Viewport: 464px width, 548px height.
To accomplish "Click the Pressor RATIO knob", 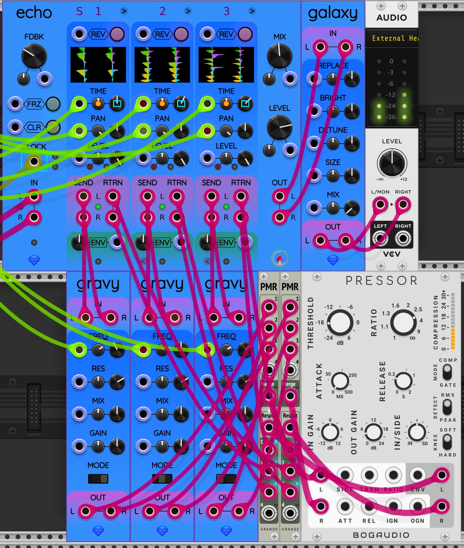I will 403,322.
